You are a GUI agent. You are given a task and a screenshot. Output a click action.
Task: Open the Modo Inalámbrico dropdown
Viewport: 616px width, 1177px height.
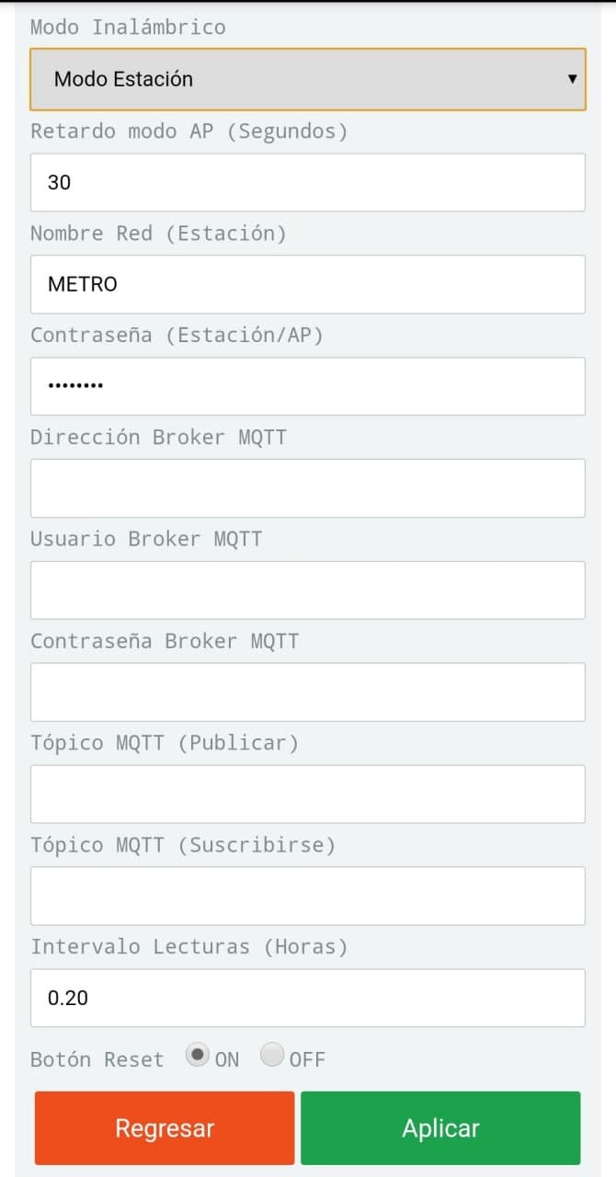pyautogui.click(x=308, y=79)
